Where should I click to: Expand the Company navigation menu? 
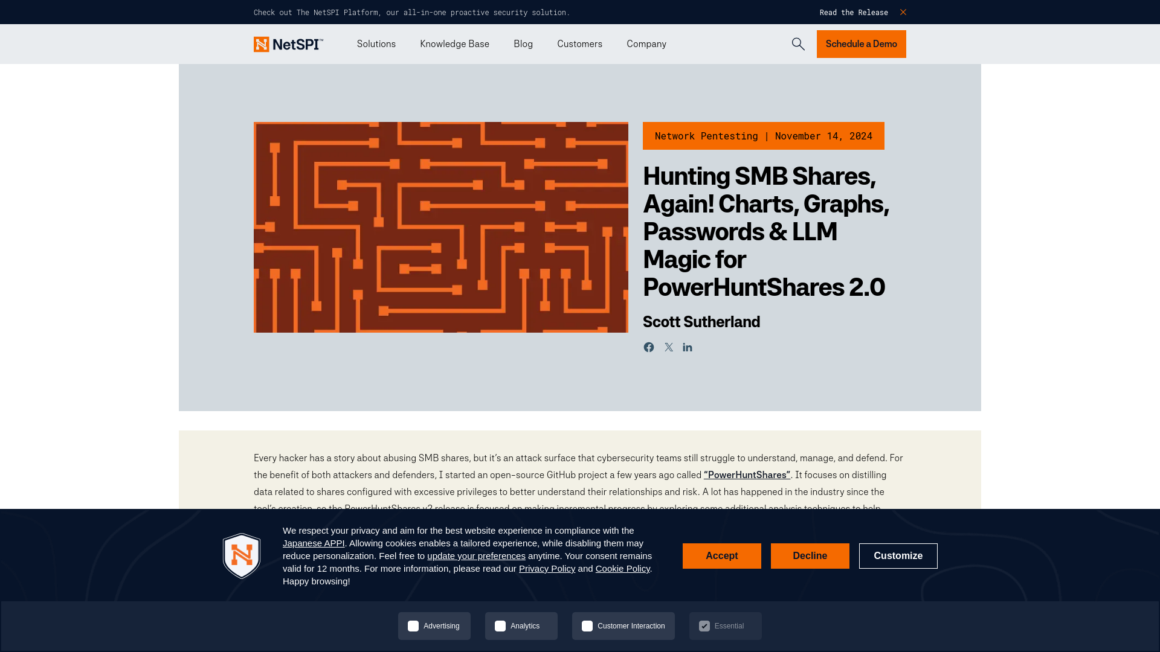tap(646, 44)
